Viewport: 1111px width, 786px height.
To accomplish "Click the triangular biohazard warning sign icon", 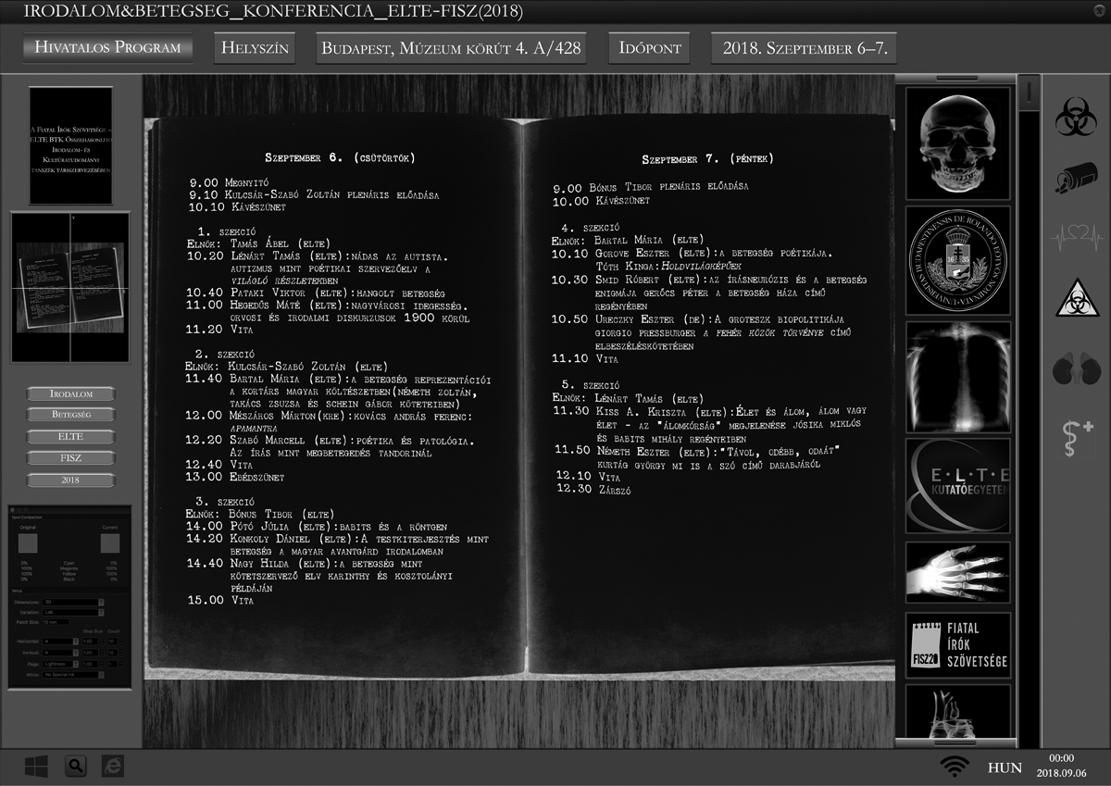I will (x=1076, y=299).
